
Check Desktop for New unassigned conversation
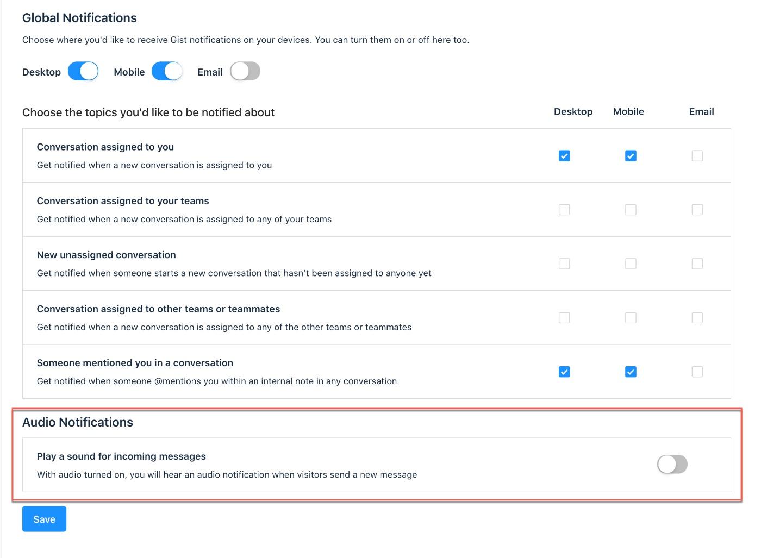click(564, 264)
